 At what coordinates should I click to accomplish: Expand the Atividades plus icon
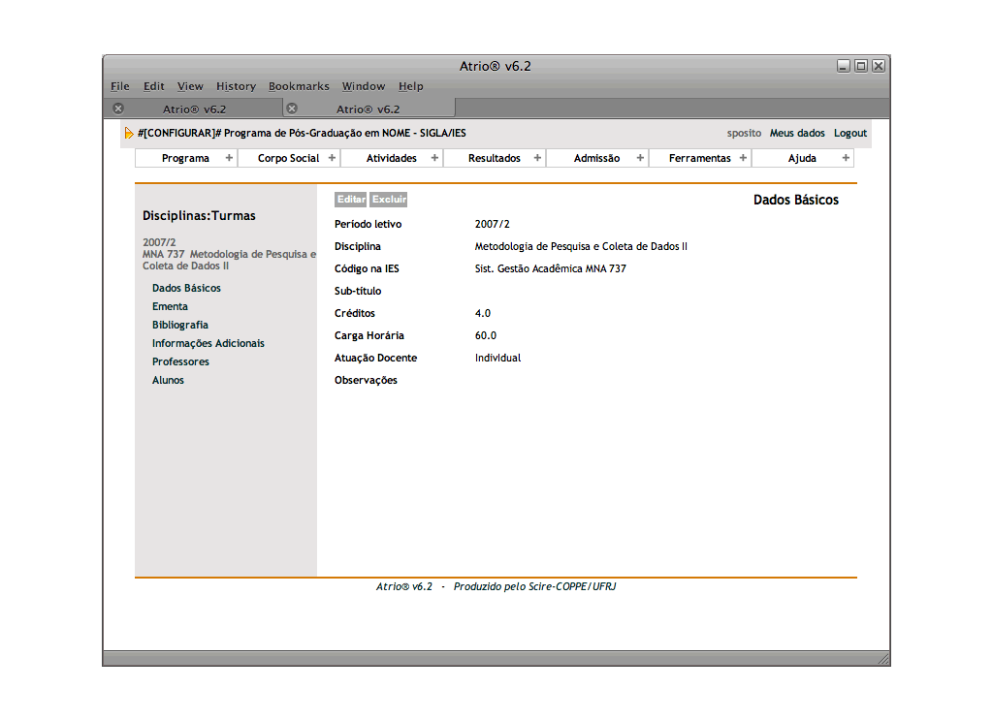(434, 158)
